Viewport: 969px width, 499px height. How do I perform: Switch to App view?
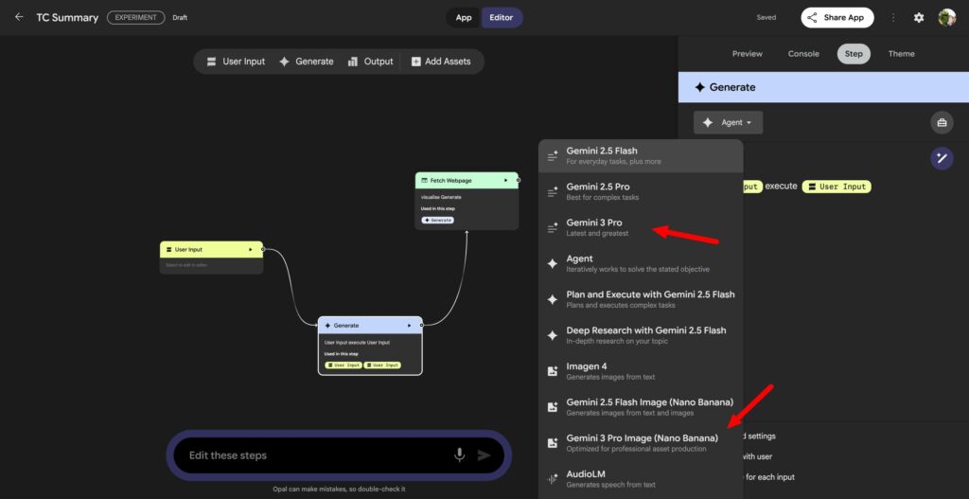click(x=464, y=17)
